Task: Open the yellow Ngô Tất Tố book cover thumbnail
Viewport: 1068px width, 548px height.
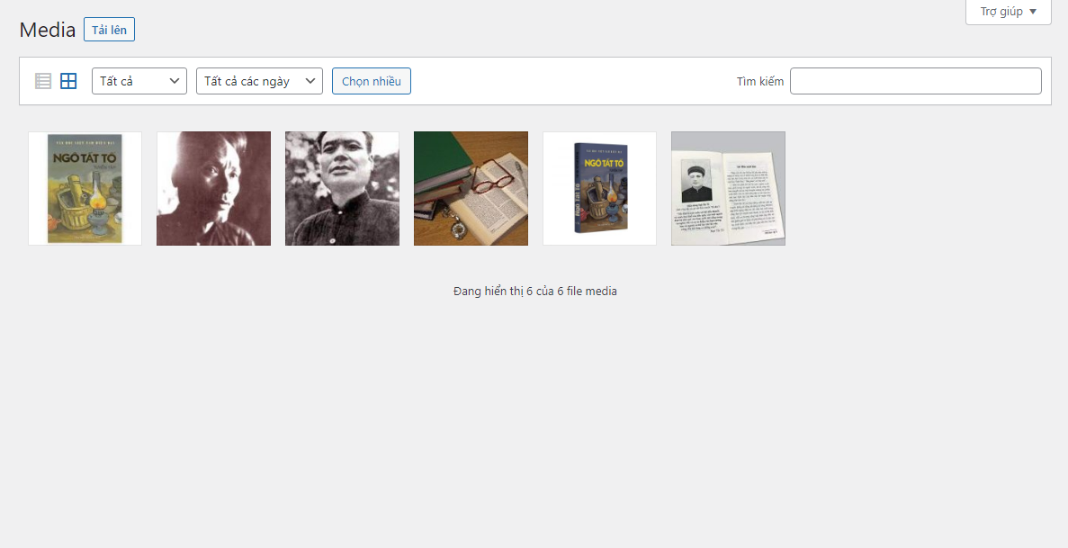Action: coord(85,188)
